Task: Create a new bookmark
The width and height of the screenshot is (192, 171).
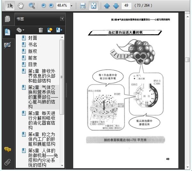Action: click(50, 30)
